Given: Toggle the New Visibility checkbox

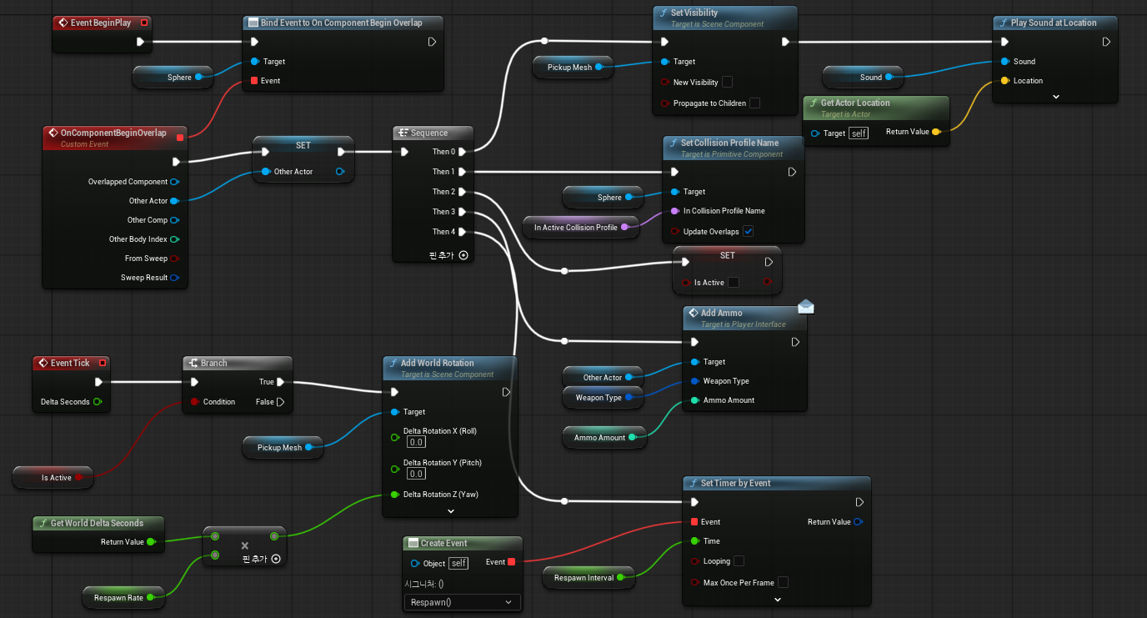Looking at the screenshot, I should 727,82.
